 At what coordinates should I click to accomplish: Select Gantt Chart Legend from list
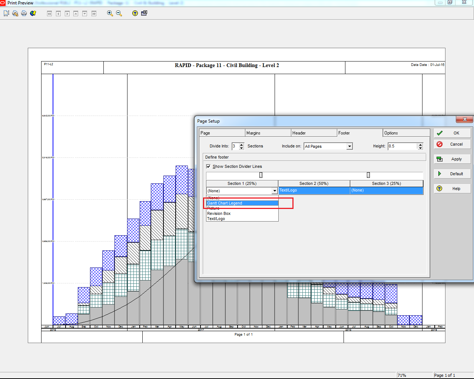point(225,203)
